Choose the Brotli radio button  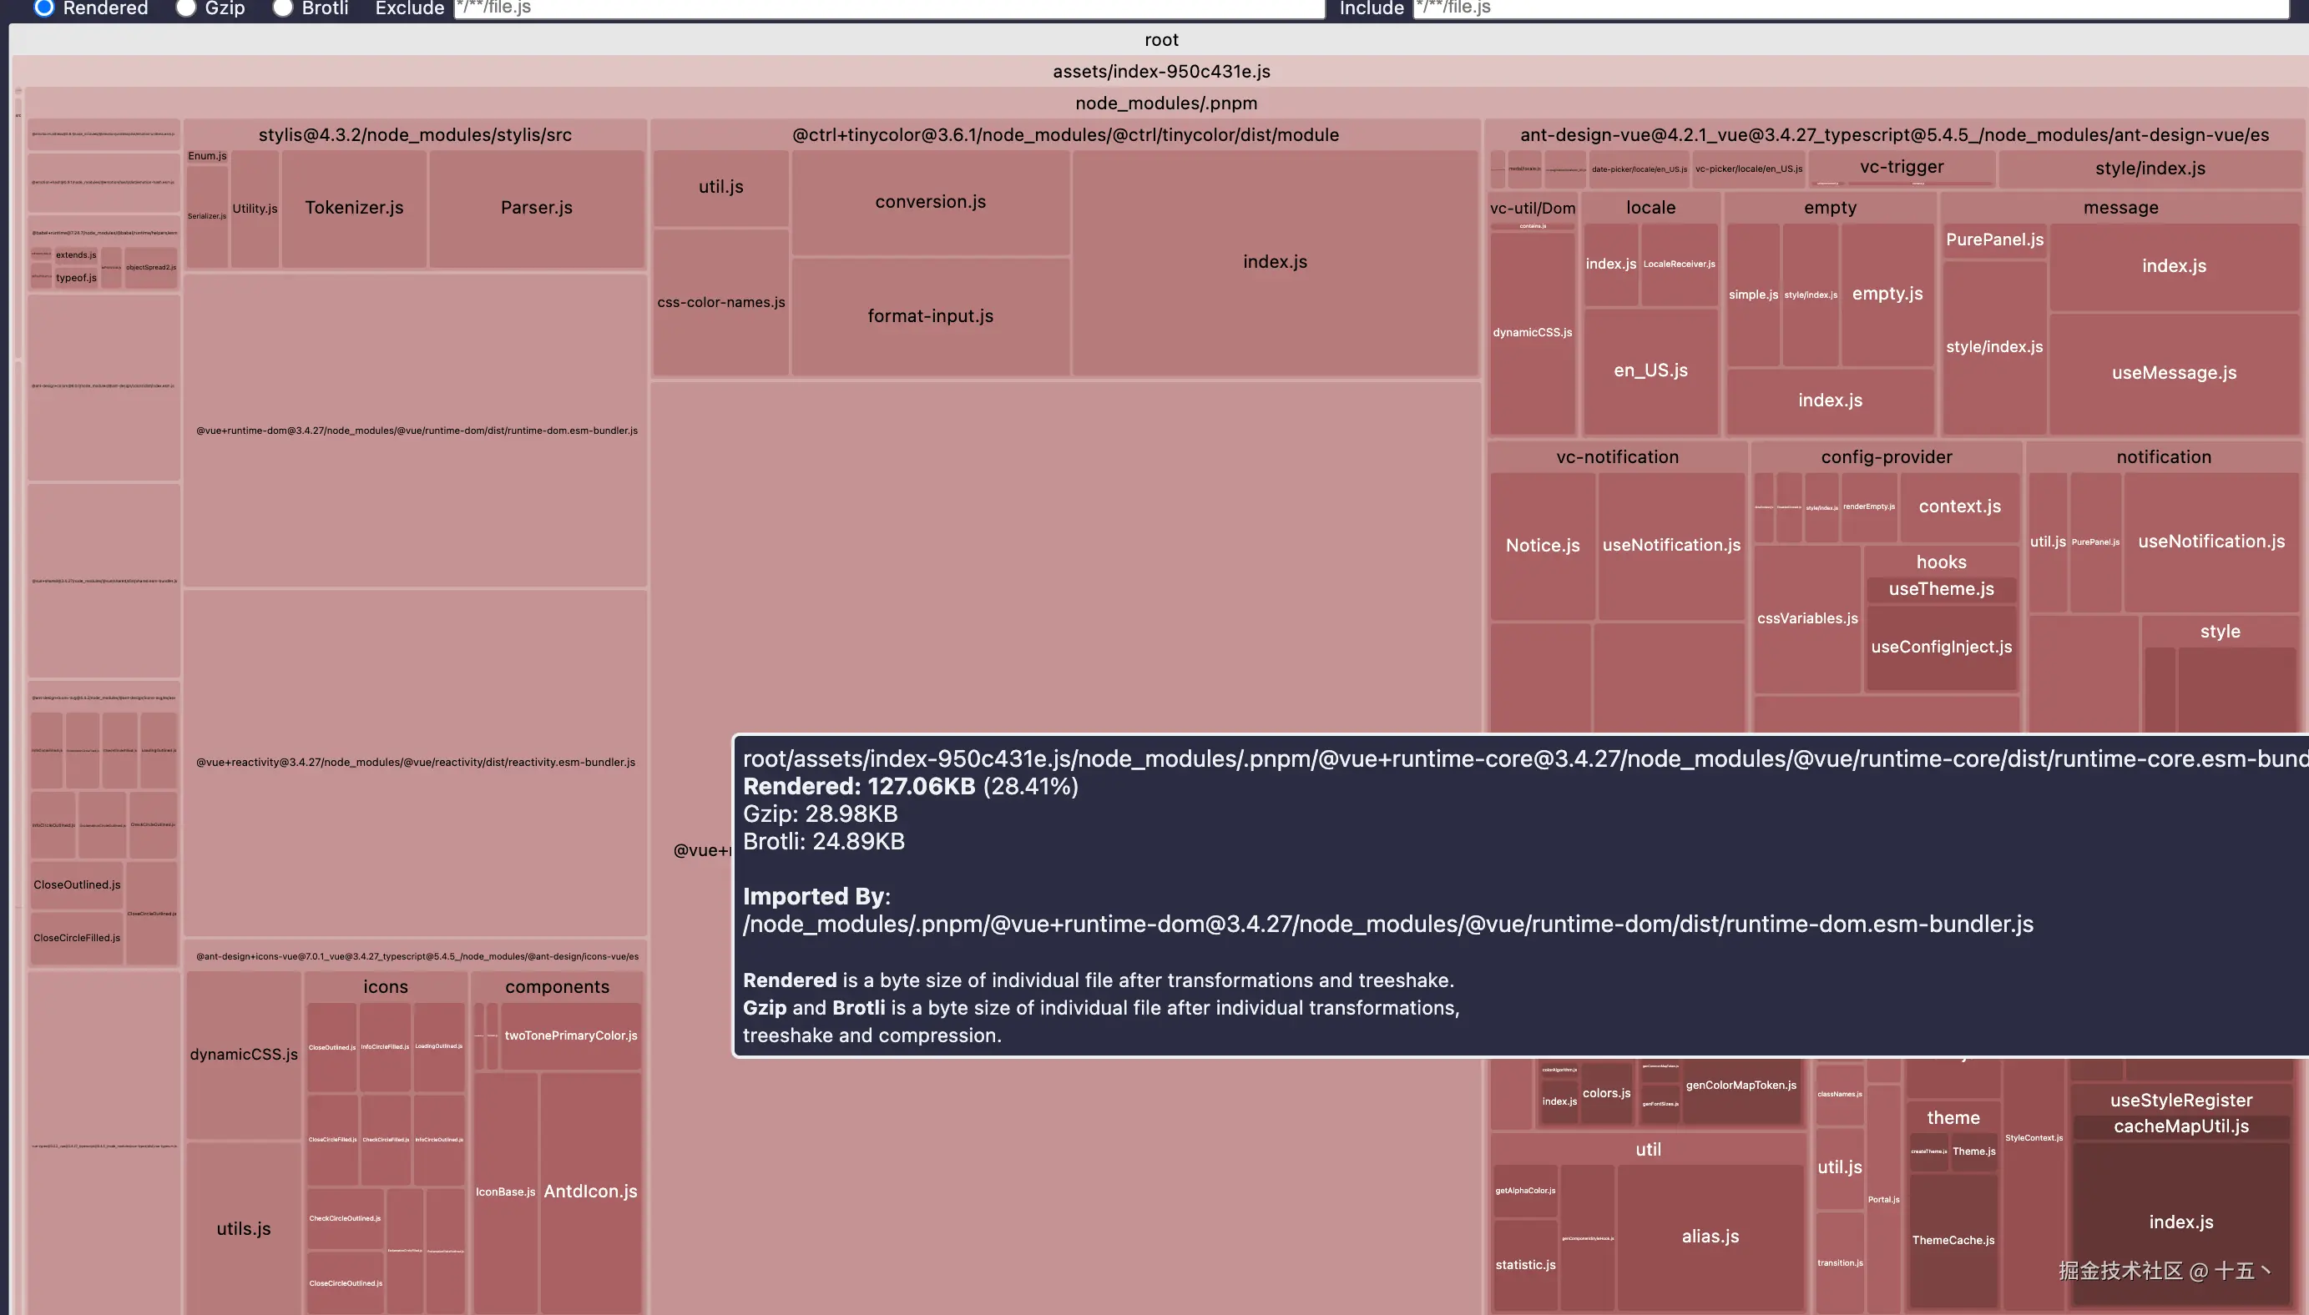click(x=283, y=8)
